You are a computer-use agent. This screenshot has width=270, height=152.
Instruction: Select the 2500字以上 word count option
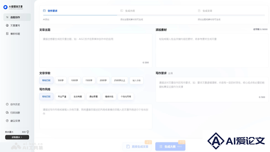(120, 80)
